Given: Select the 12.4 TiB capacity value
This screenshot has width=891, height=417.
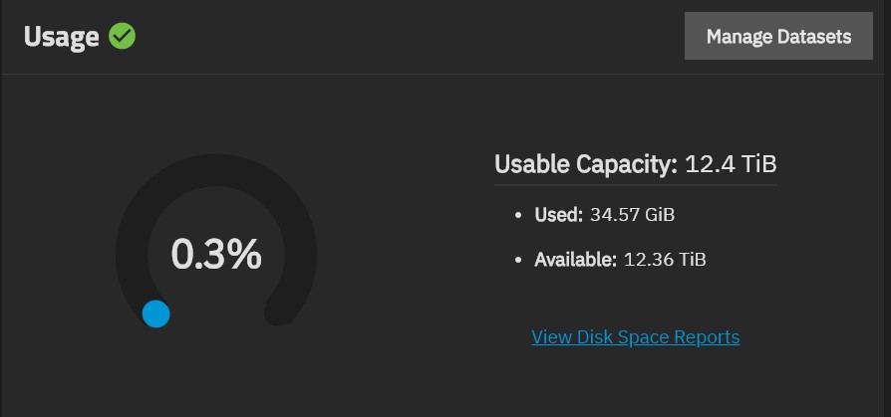Looking at the screenshot, I should [731, 164].
